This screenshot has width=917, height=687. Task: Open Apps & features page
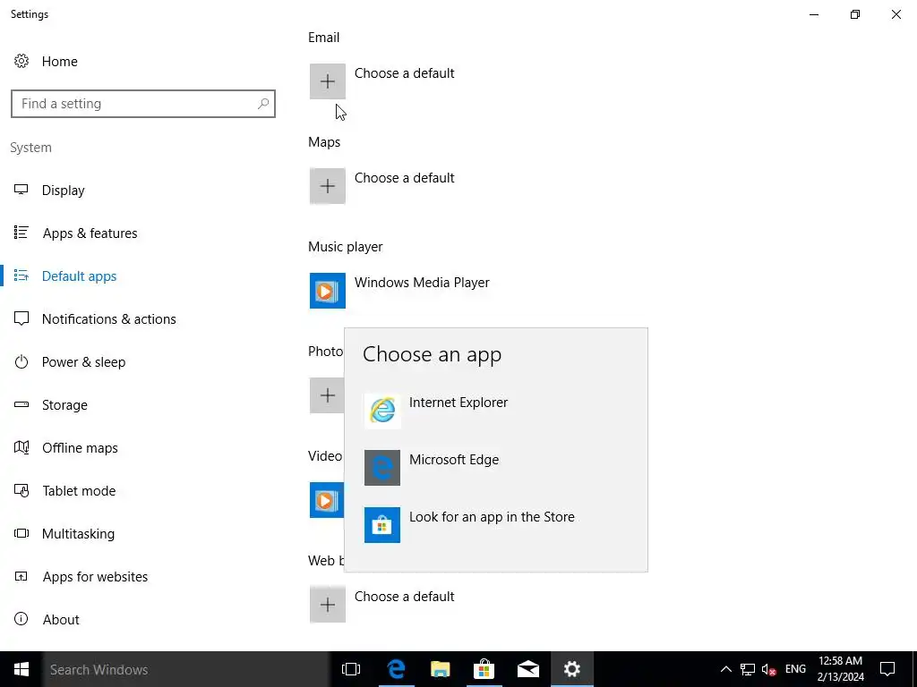pyautogui.click(x=90, y=233)
